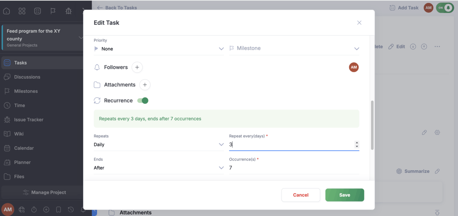This screenshot has height=216, width=458.
Task: Open the notifications bell in bottom bar
Action: [x=82, y=210]
